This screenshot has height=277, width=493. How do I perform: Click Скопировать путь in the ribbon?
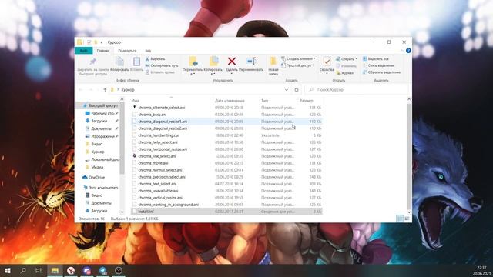coord(162,65)
